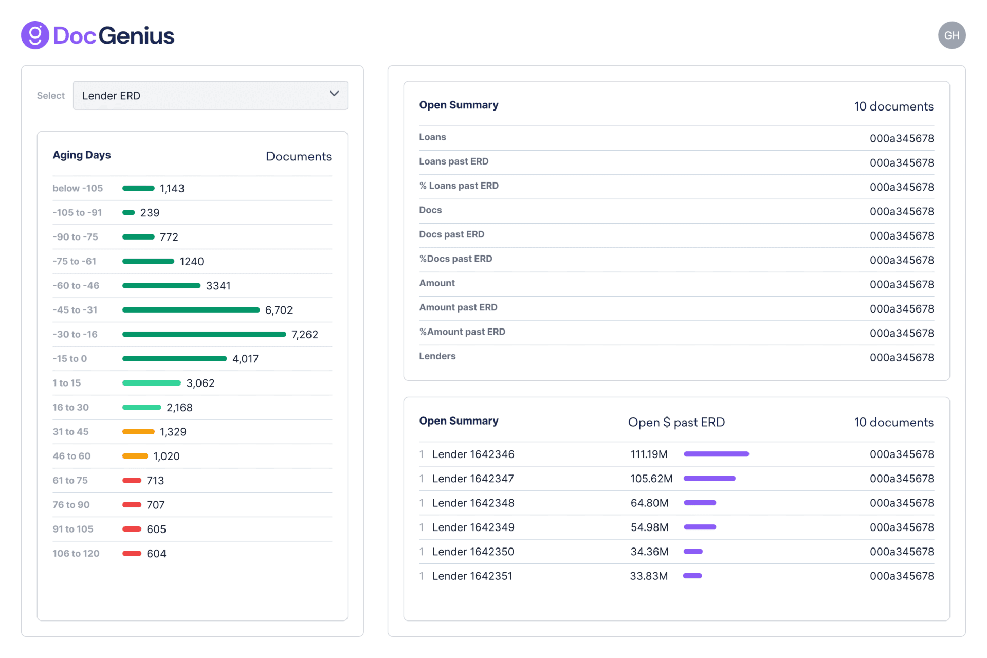Select the %Docs past ERD value
This screenshot has height=658, width=987.
(902, 260)
